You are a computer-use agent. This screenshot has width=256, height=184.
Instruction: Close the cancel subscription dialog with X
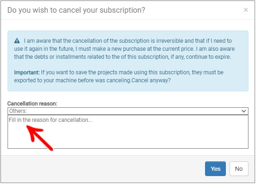point(246,10)
